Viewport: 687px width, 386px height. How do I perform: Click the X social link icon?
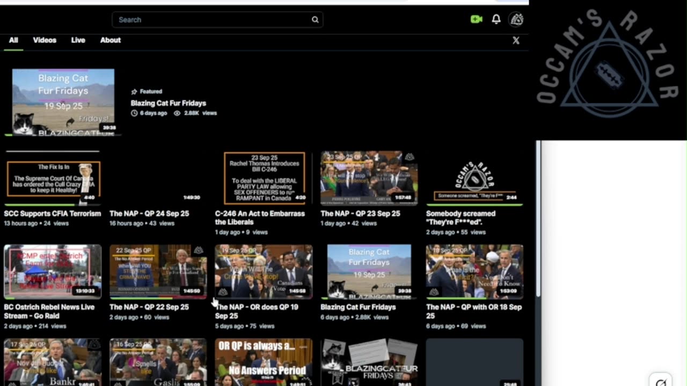(516, 40)
